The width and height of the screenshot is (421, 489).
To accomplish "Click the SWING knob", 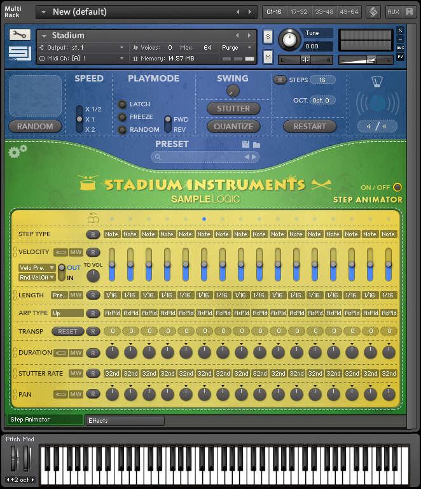I will click(x=233, y=91).
